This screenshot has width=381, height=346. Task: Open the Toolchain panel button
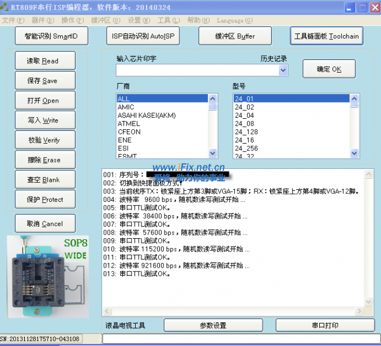(x=326, y=36)
